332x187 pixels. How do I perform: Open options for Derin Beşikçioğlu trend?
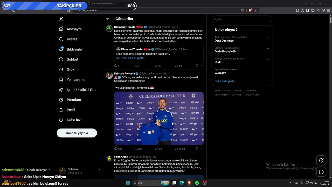(268, 49)
